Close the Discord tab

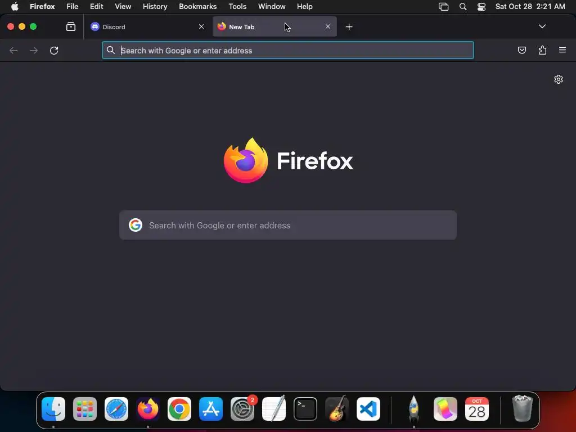point(201,26)
